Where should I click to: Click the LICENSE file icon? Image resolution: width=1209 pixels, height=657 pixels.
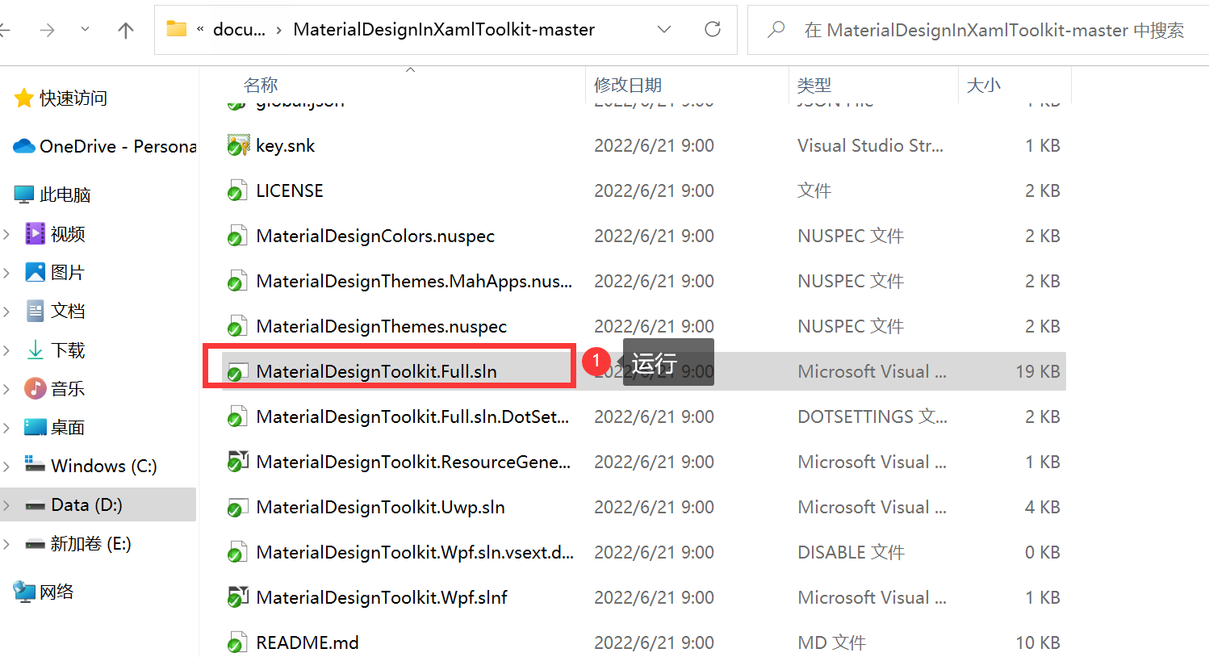[237, 190]
